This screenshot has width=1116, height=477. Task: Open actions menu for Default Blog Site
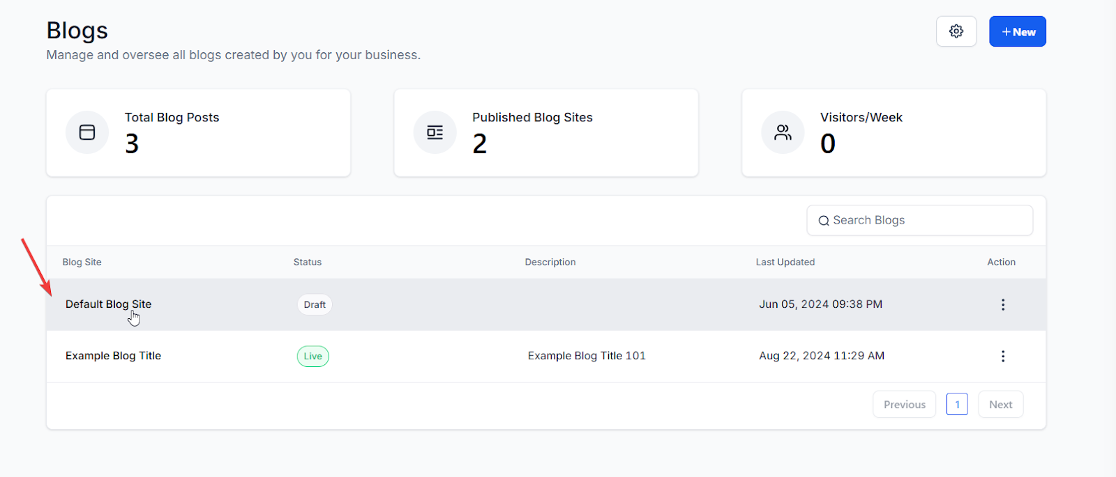click(x=1002, y=304)
